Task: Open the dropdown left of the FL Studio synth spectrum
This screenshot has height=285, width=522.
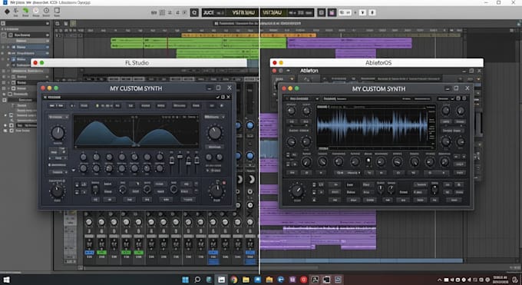Action: [58, 118]
